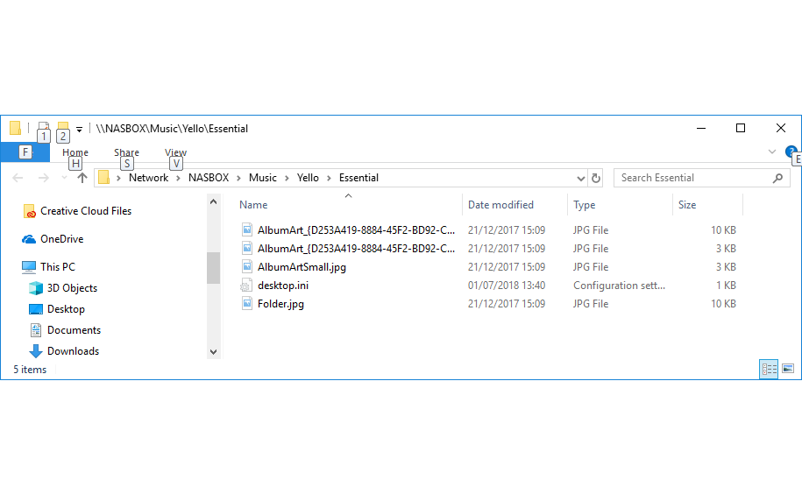Expand the ribbon with chevron arrow

772,152
